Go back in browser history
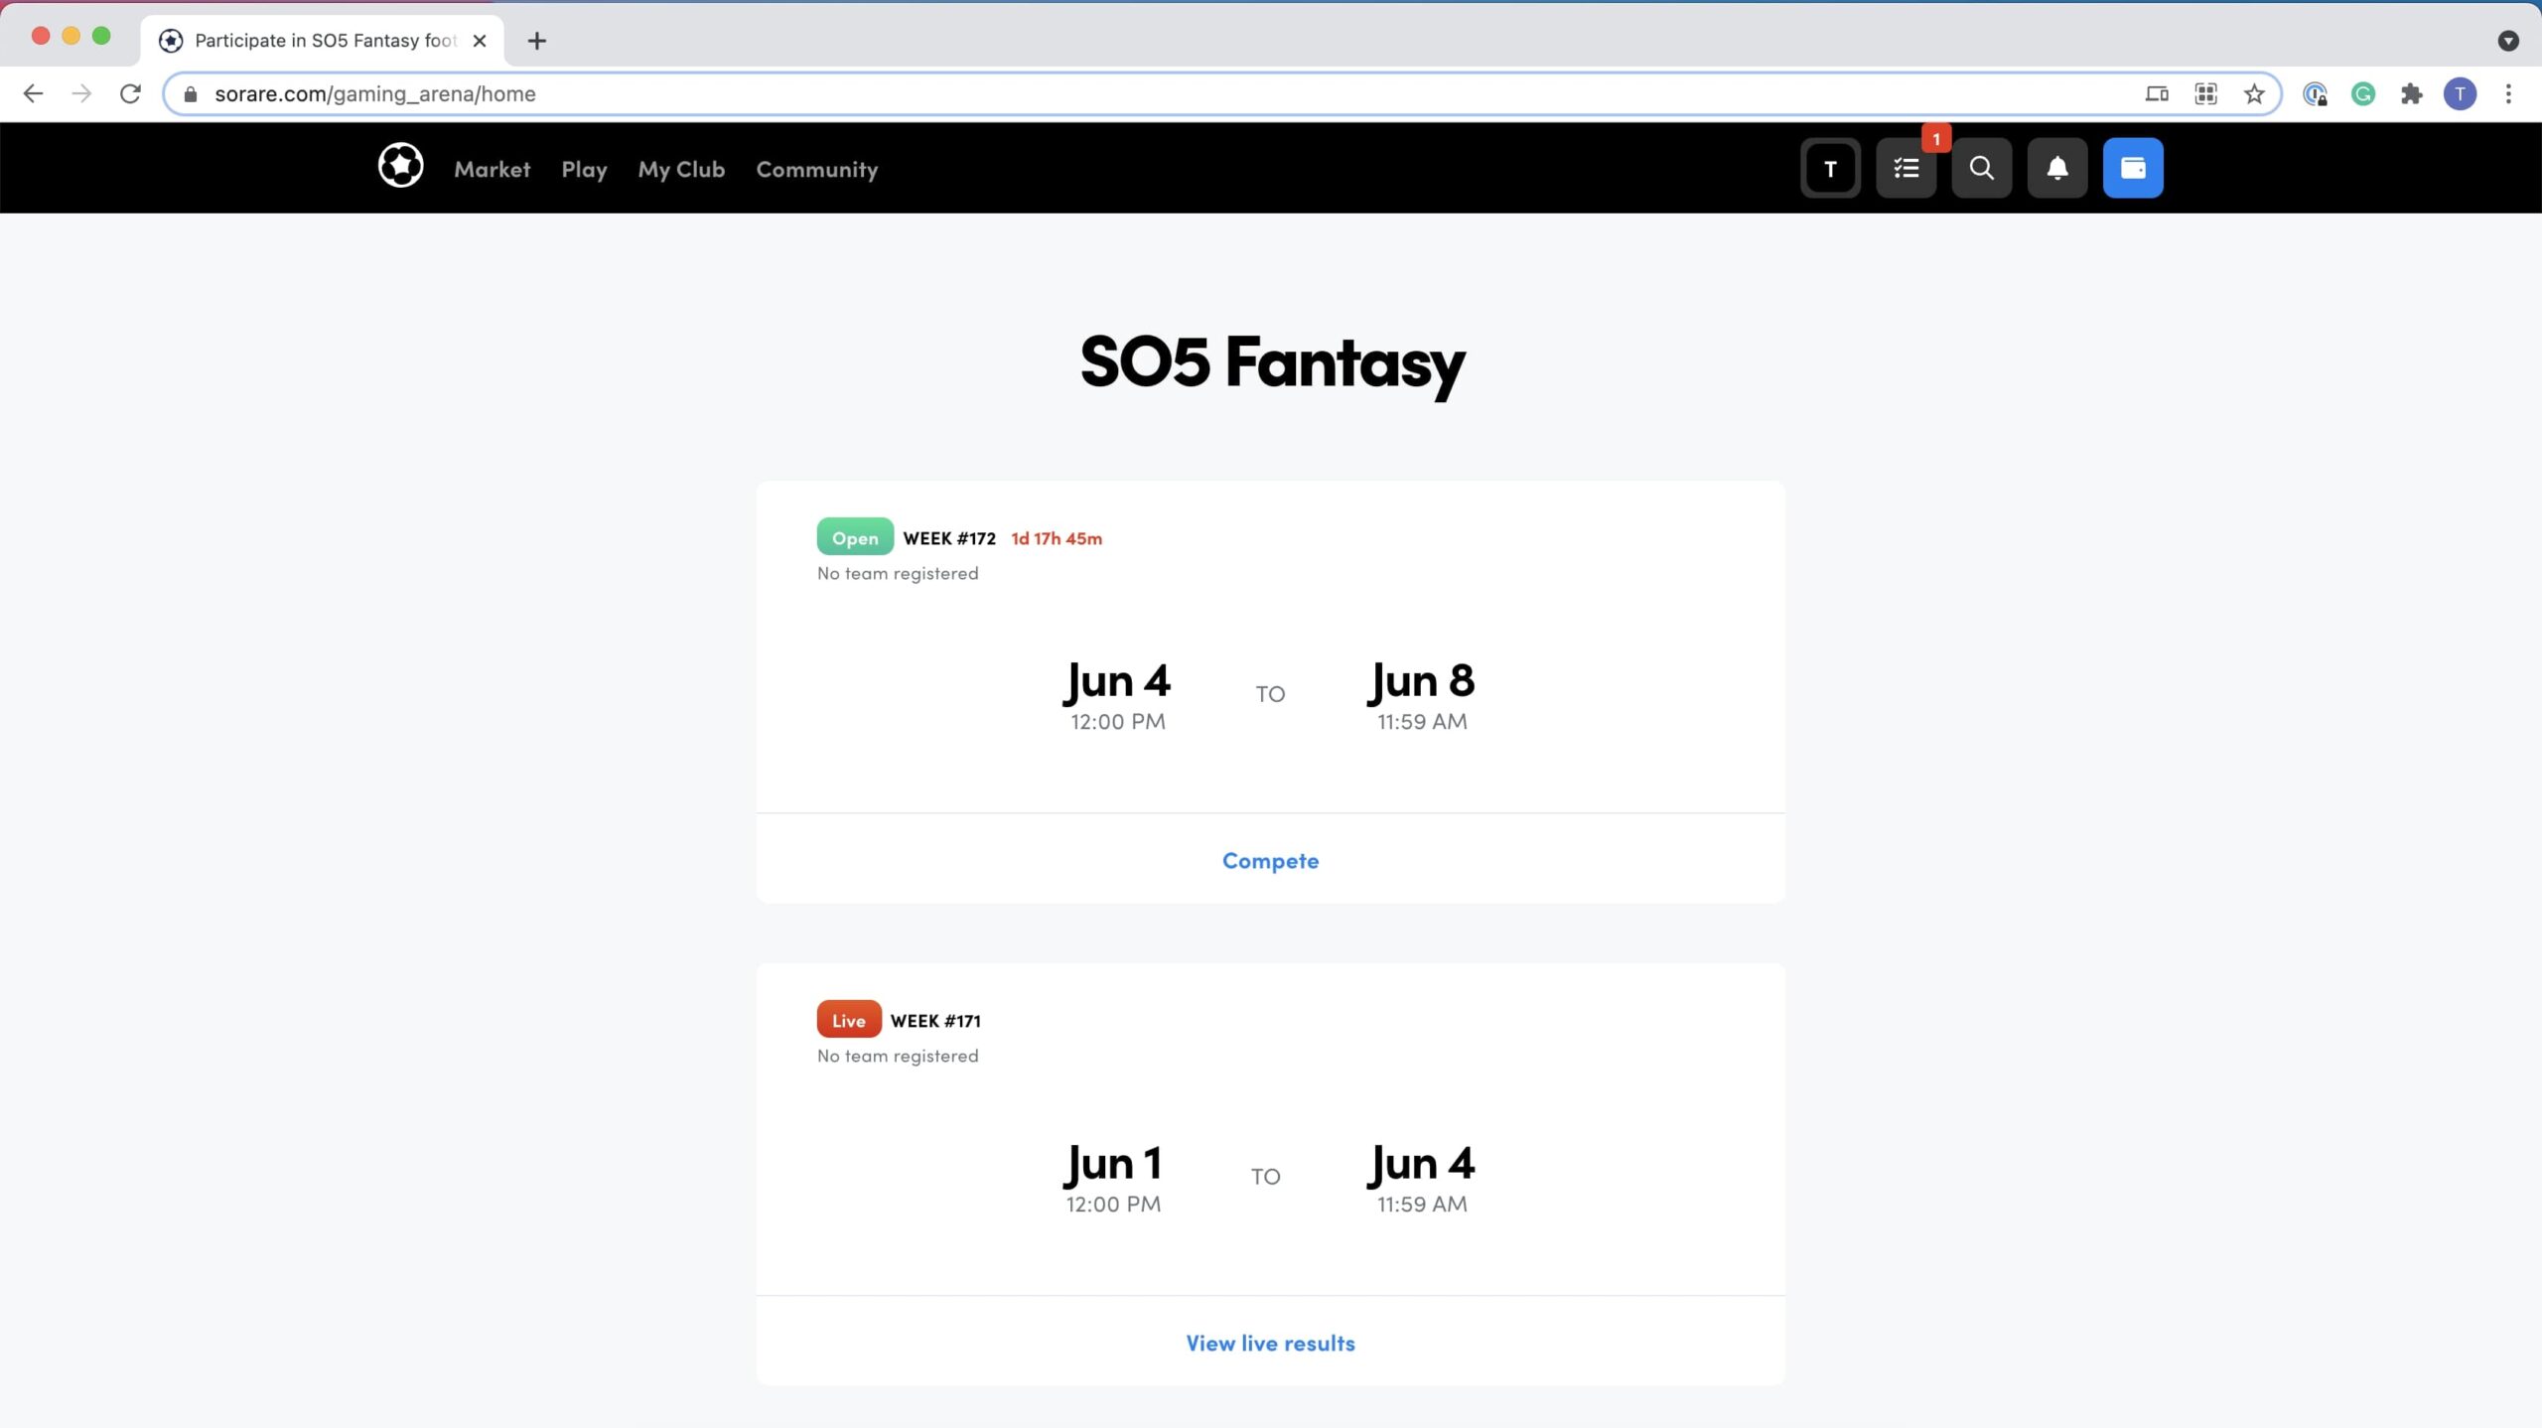 coord(33,93)
